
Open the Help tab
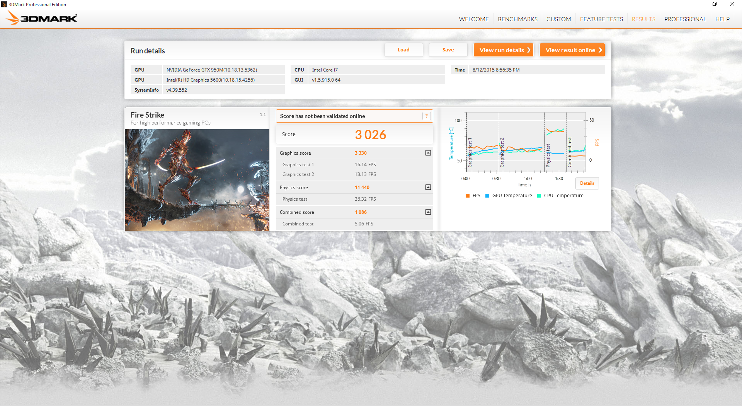[722, 19]
